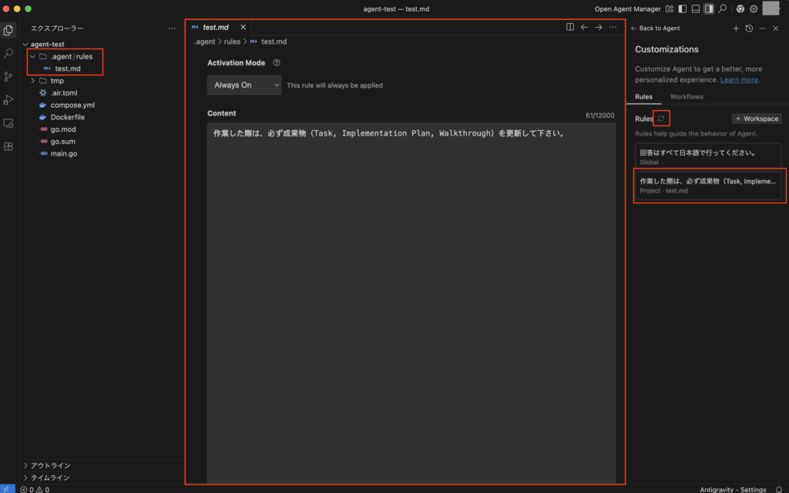789x493 pixels.
Task: Open conversation history clock icon
Action: tap(749, 29)
